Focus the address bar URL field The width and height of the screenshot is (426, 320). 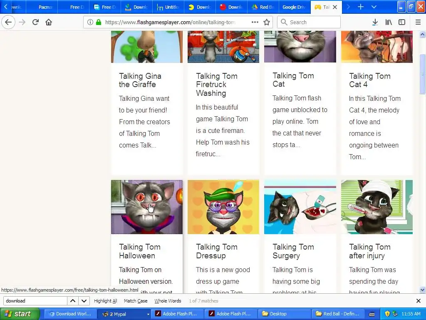tap(170, 22)
